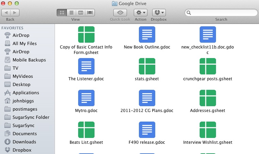Image resolution: width=259 pixels, height=154 pixels.
Task: Open the Action gear dropdown menu
Action: click(140, 13)
